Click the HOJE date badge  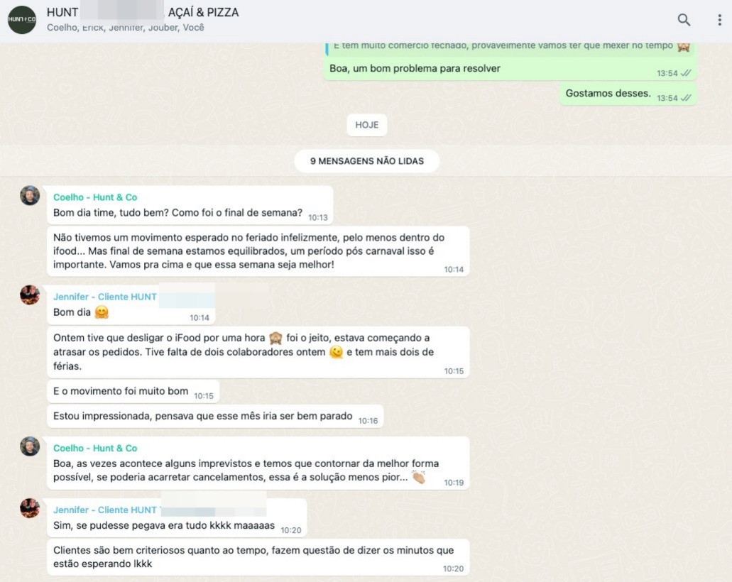click(x=366, y=125)
